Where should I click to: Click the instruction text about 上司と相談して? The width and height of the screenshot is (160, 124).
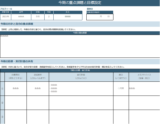[38, 29]
